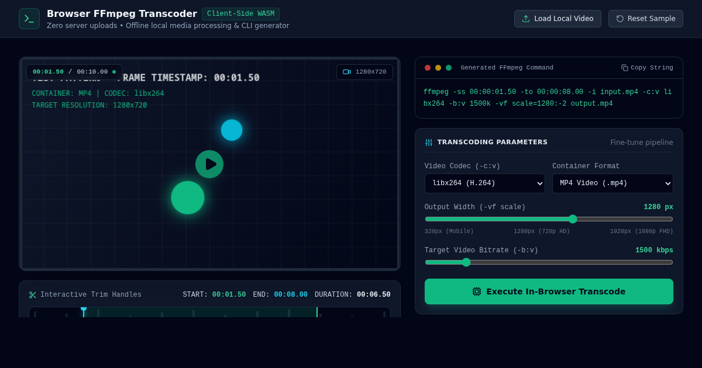Click the START 00:01.50 value
Screen dimensions: 702x368
pyautogui.click(x=229, y=295)
